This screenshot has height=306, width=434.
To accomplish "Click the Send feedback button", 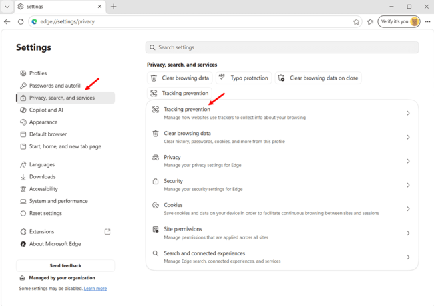I will [x=65, y=265].
